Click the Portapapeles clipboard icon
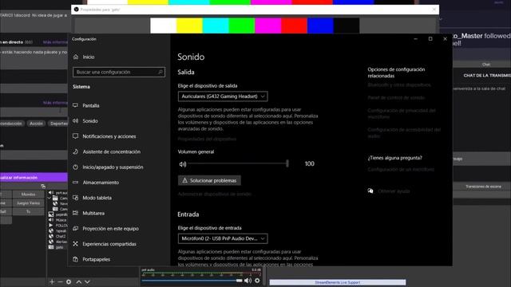This screenshot has width=511, height=287. (76, 259)
